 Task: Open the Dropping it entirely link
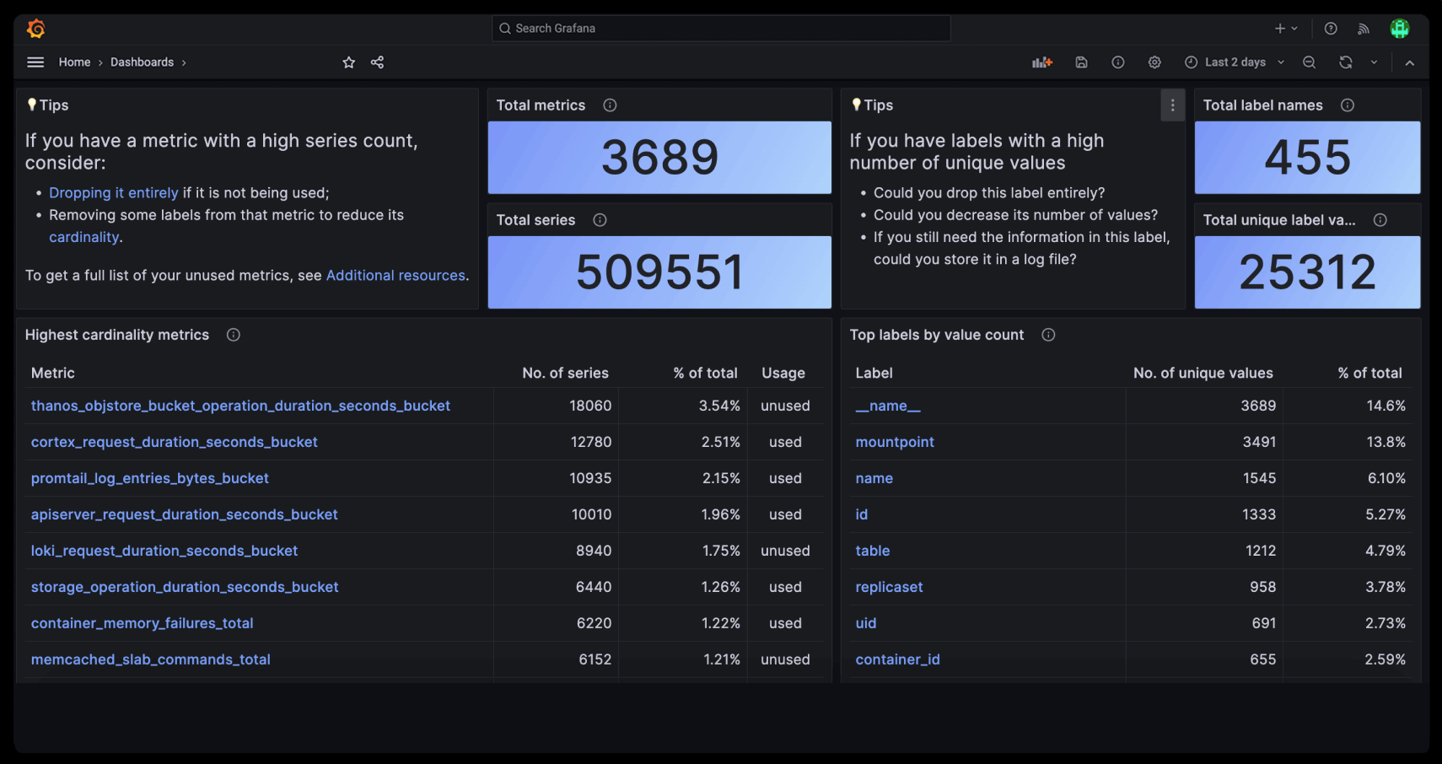pyautogui.click(x=113, y=192)
